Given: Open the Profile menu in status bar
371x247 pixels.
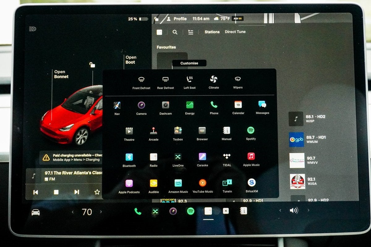Looking at the screenshot, I should 177,19.
